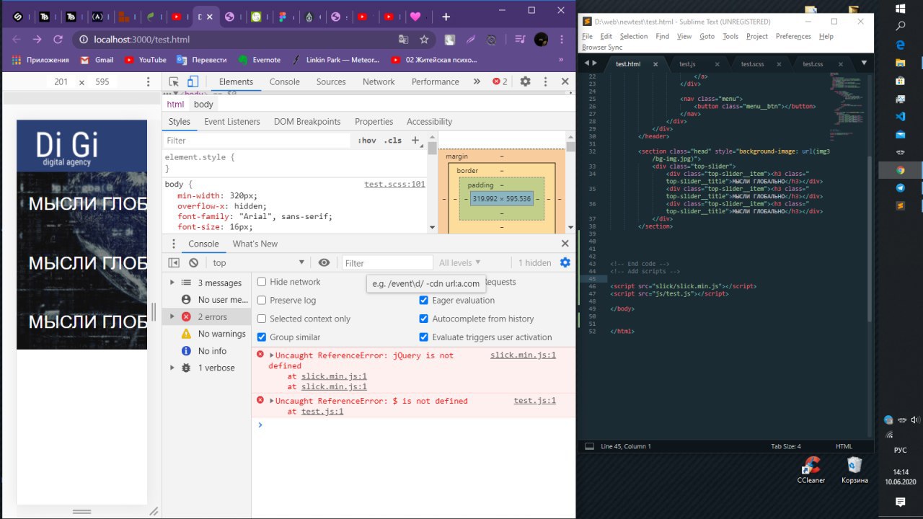The height and width of the screenshot is (519, 923).
Task: Bookmark this page with the star icon
Action: pyautogui.click(x=424, y=40)
